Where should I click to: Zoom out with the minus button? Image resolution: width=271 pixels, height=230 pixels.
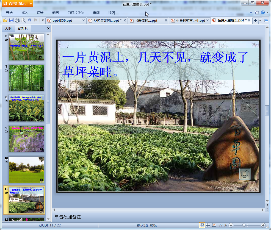[x=231, y=225]
